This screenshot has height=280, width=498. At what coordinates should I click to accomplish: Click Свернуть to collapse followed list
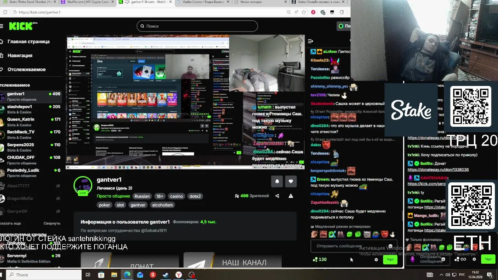pyautogui.click(x=52, y=224)
